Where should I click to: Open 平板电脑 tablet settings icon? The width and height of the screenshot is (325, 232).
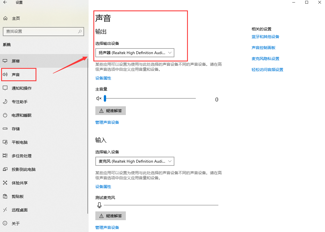coord(5,142)
